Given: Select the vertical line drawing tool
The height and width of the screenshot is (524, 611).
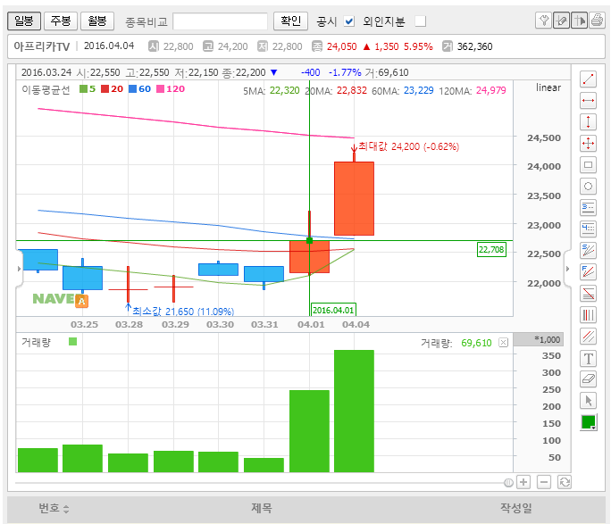Looking at the screenshot, I should [x=588, y=122].
